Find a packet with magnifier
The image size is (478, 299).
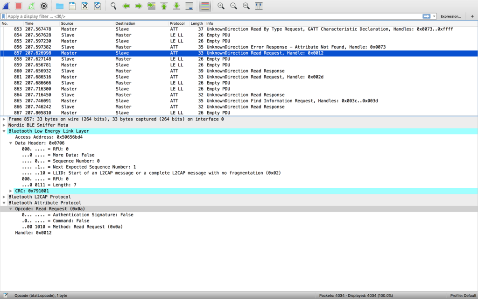pyautogui.click(x=113, y=6)
